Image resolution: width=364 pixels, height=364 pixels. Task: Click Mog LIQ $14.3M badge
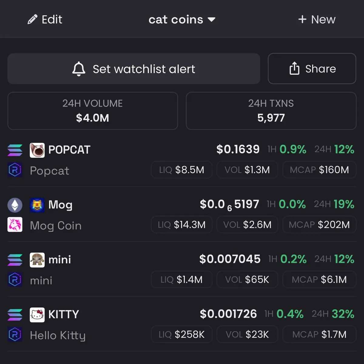coord(182,225)
